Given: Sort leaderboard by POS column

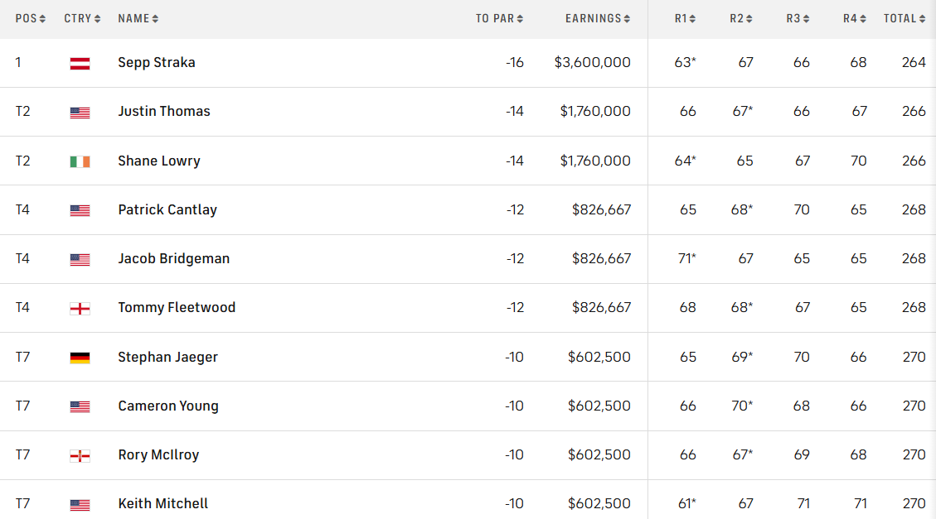Looking at the screenshot, I should [30, 18].
